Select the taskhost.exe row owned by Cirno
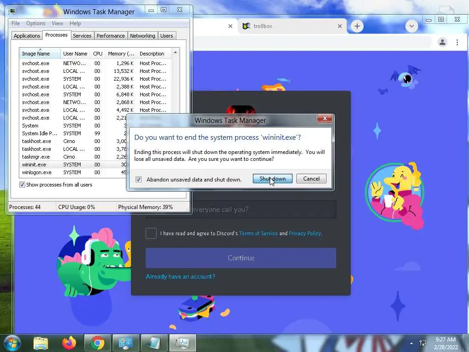Image resolution: width=469 pixels, height=352 pixels. coord(74,141)
